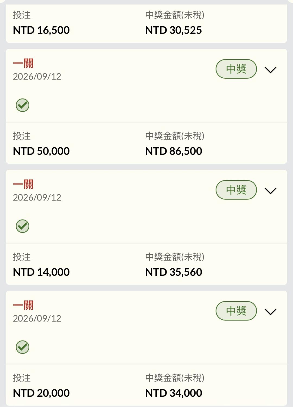The width and height of the screenshot is (293, 407).
Task: Tap the NTD 34,000 winning amount
Action: click(x=174, y=393)
